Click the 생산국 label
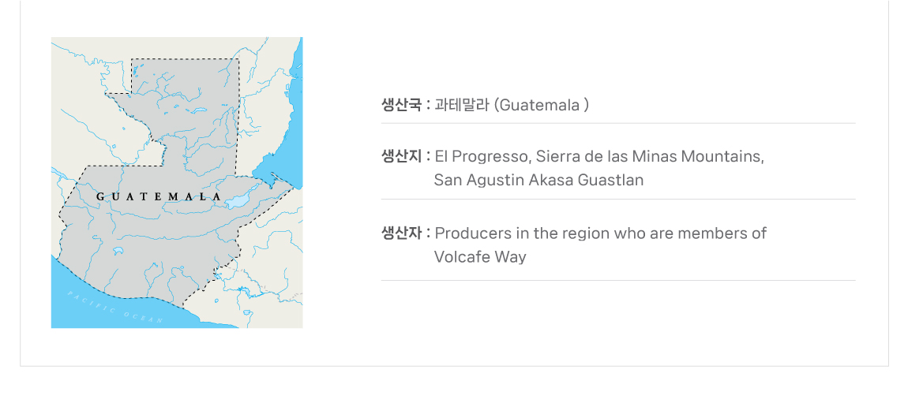The width and height of the screenshot is (908, 418). point(401,105)
